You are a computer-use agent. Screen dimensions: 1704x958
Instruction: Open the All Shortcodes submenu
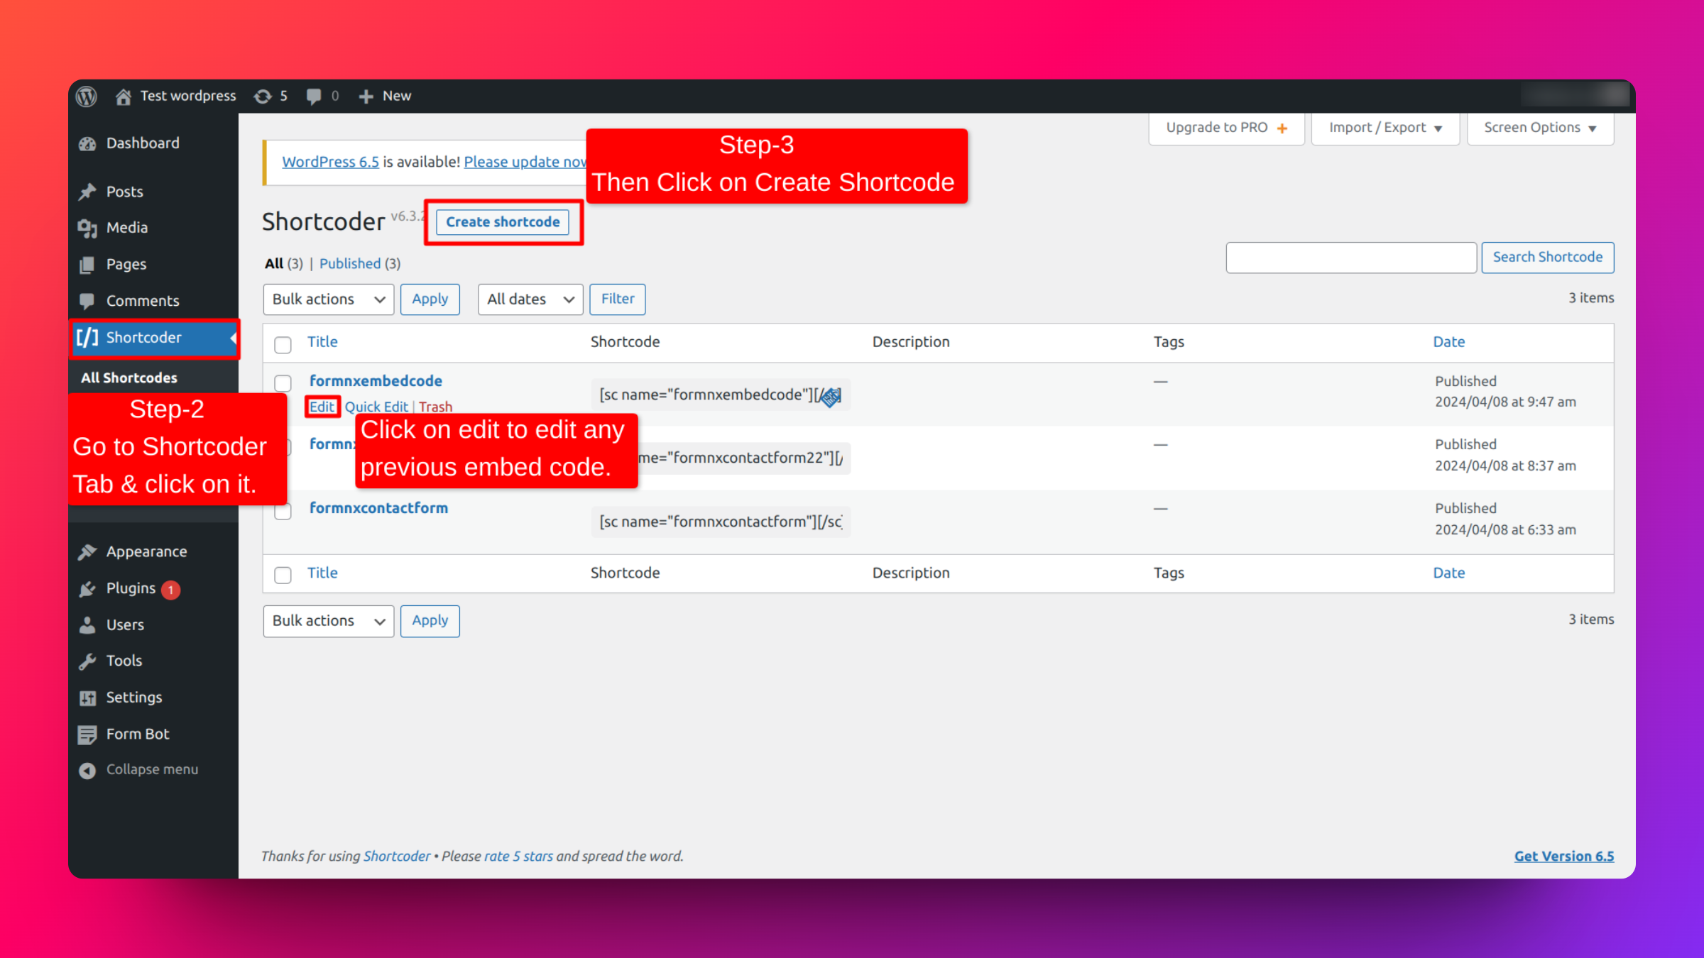(x=129, y=378)
